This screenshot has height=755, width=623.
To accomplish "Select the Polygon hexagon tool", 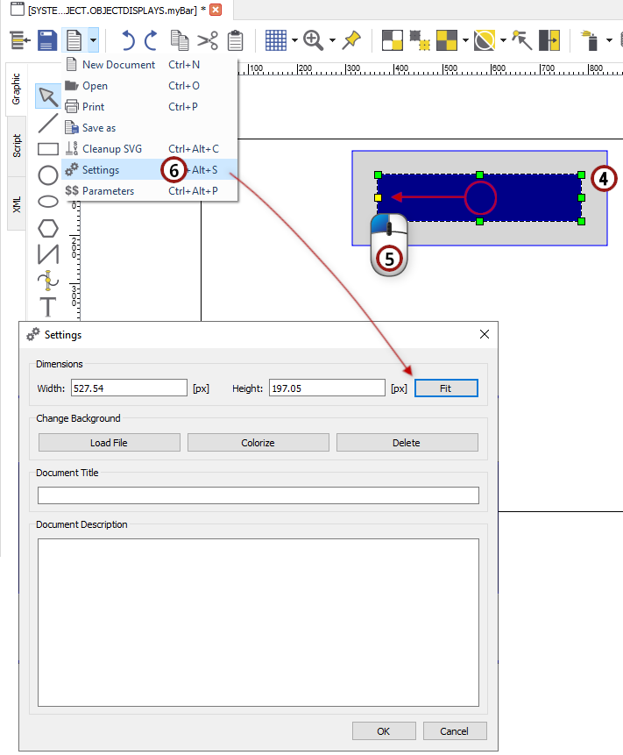I will click(48, 228).
